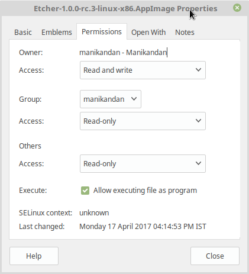Go to the Open With tab

click(148, 32)
